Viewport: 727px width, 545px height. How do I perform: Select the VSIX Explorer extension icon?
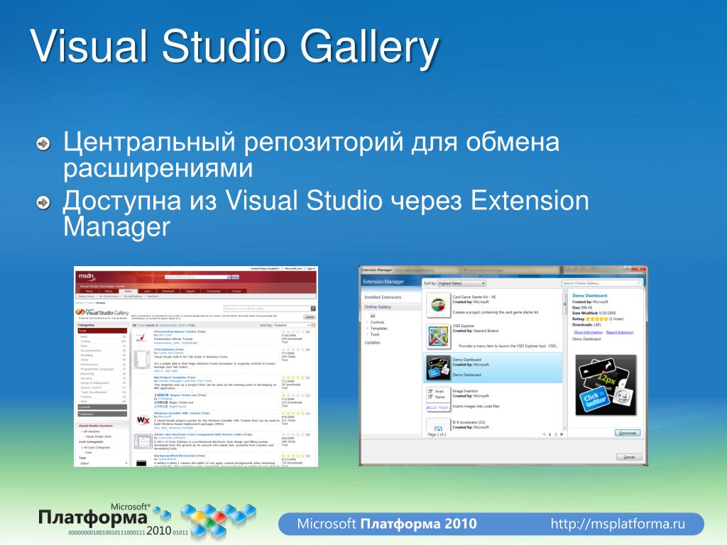click(437, 336)
